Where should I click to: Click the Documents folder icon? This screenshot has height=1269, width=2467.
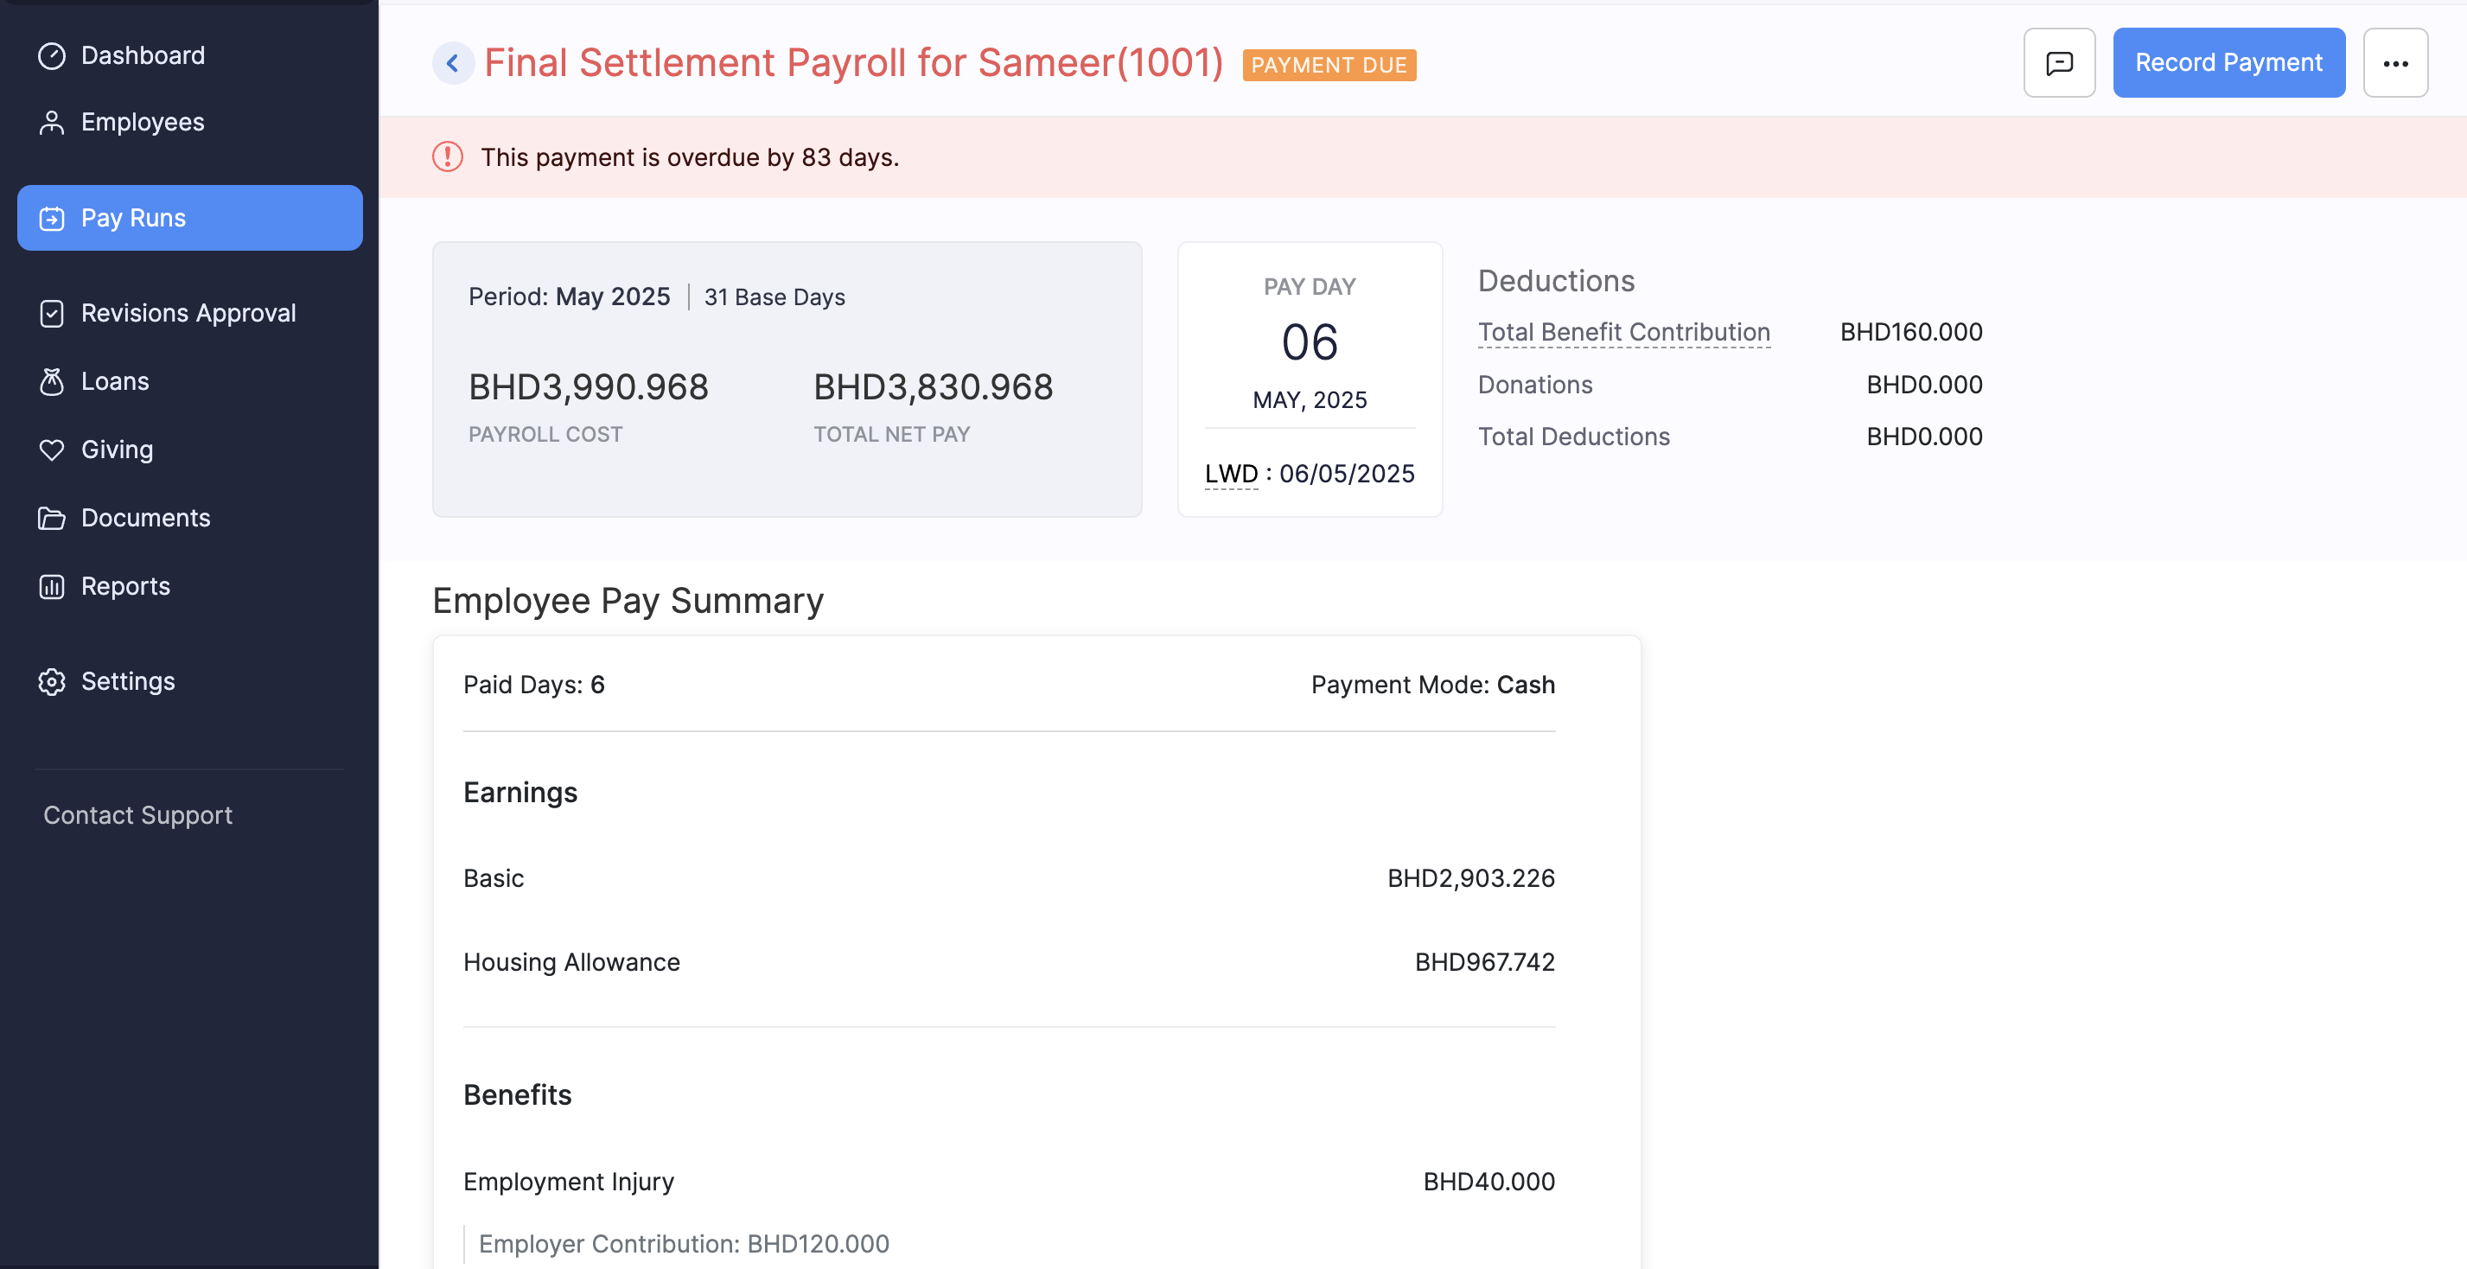52,518
